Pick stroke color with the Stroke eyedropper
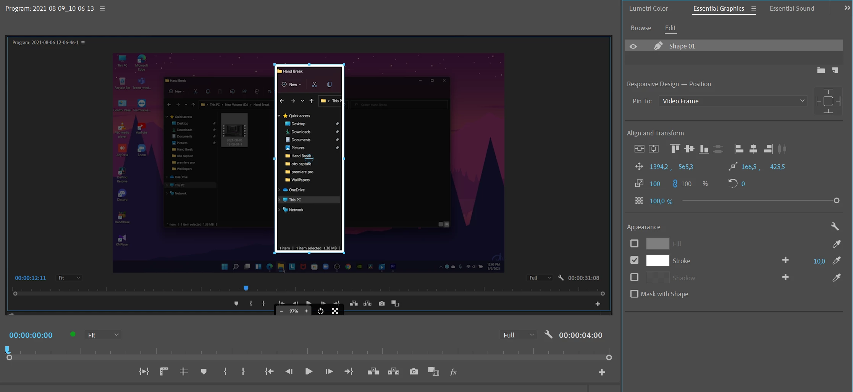The height and width of the screenshot is (392, 853). 837,260
